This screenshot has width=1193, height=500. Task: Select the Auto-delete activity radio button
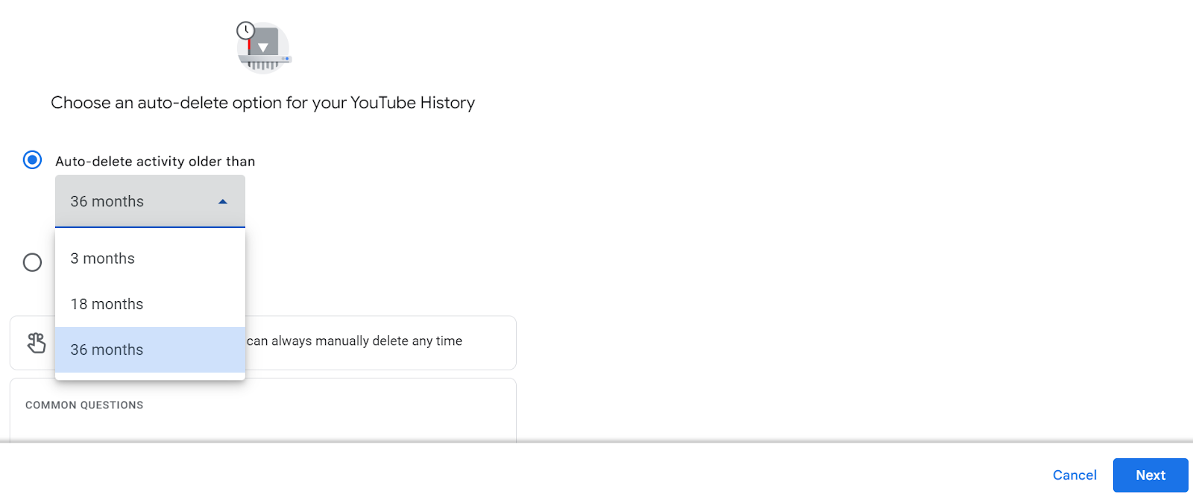[32, 160]
